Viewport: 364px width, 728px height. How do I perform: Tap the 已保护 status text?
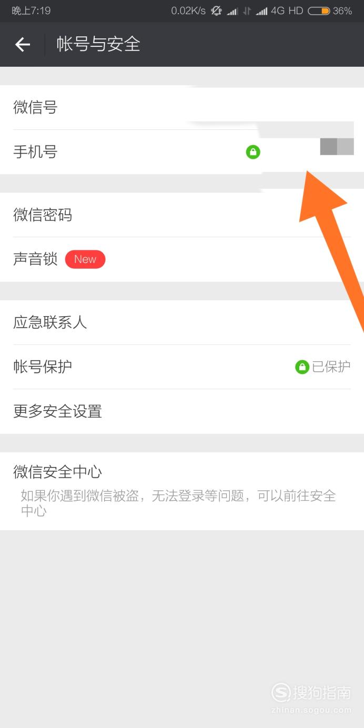click(331, 367)
